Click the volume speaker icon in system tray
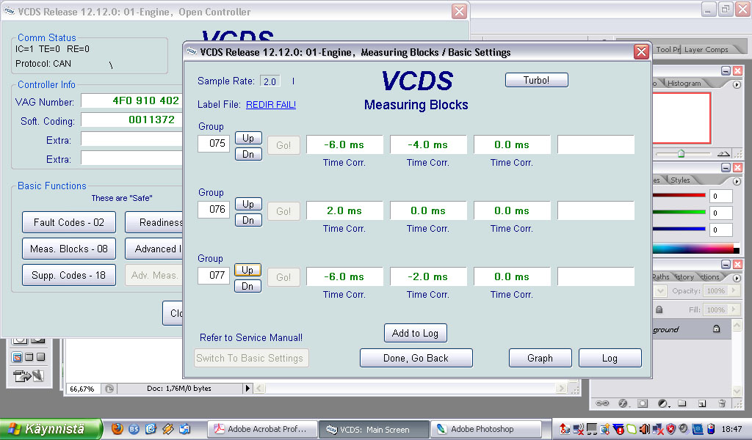The width and height of the screenshot is (752, 440). (643, 429)
